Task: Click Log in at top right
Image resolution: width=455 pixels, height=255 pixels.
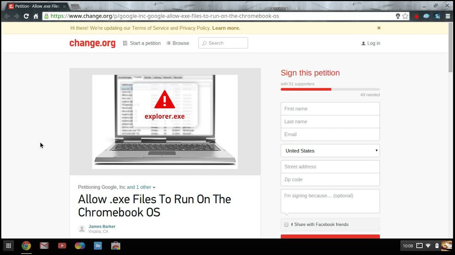Action: [371, 43]
